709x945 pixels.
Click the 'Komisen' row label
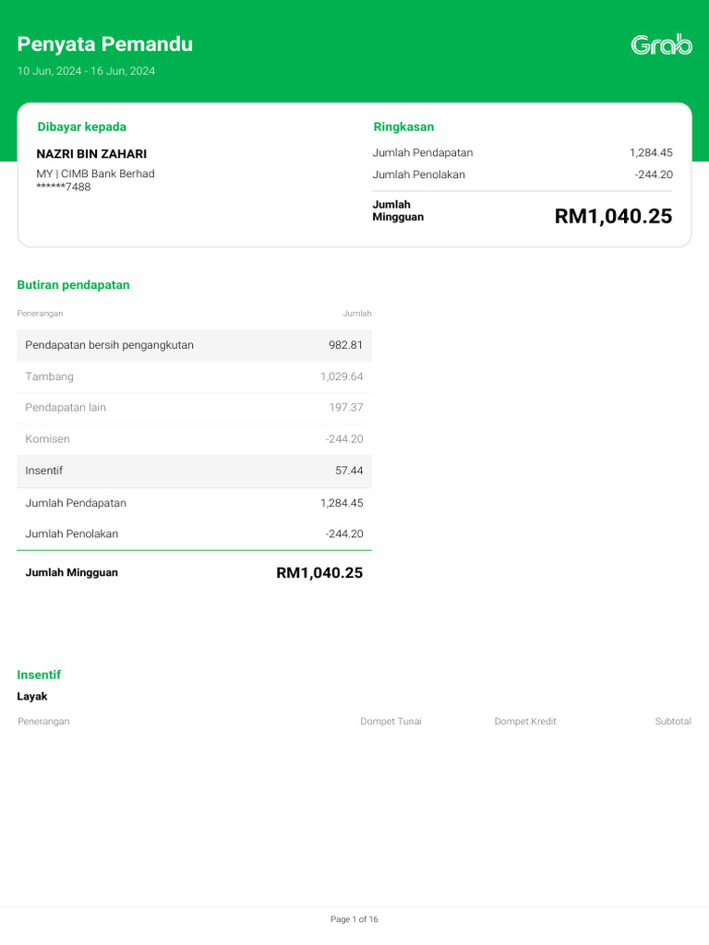pyautogui.click(x=48, y=438)
